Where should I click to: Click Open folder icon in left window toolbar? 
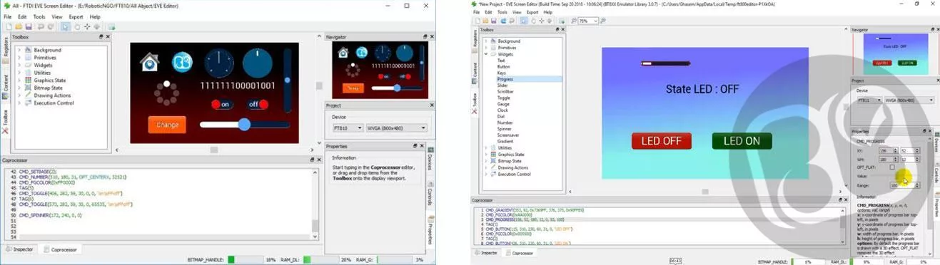point(19,27)
